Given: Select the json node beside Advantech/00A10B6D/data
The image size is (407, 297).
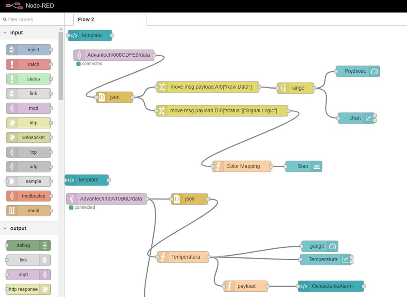Looking at the screenshot, I should pyautogui.click(x=190, y=199).
